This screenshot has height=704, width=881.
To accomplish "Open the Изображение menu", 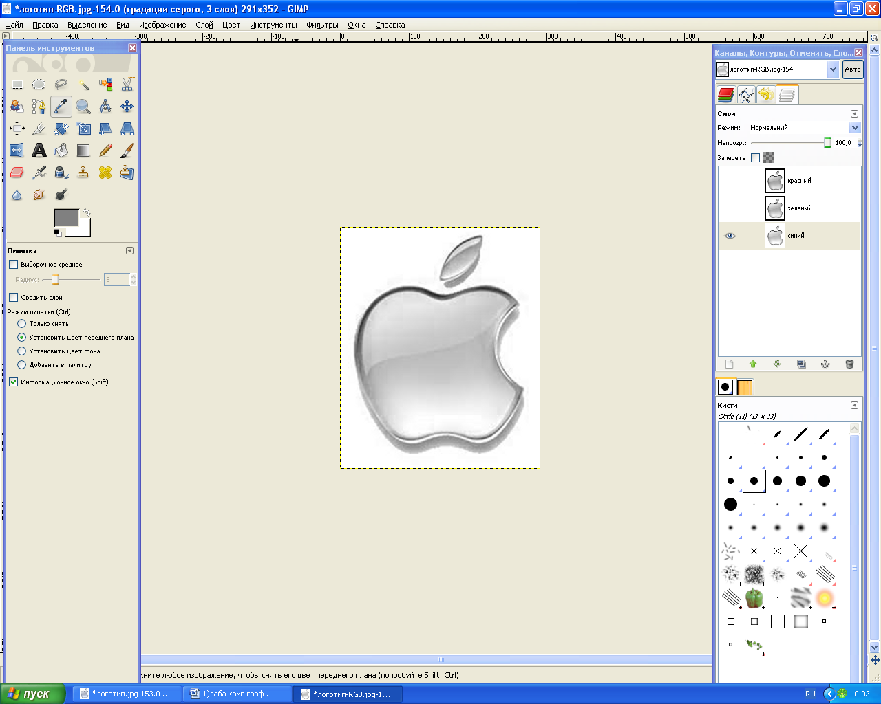I will click(x=162, y=25).
